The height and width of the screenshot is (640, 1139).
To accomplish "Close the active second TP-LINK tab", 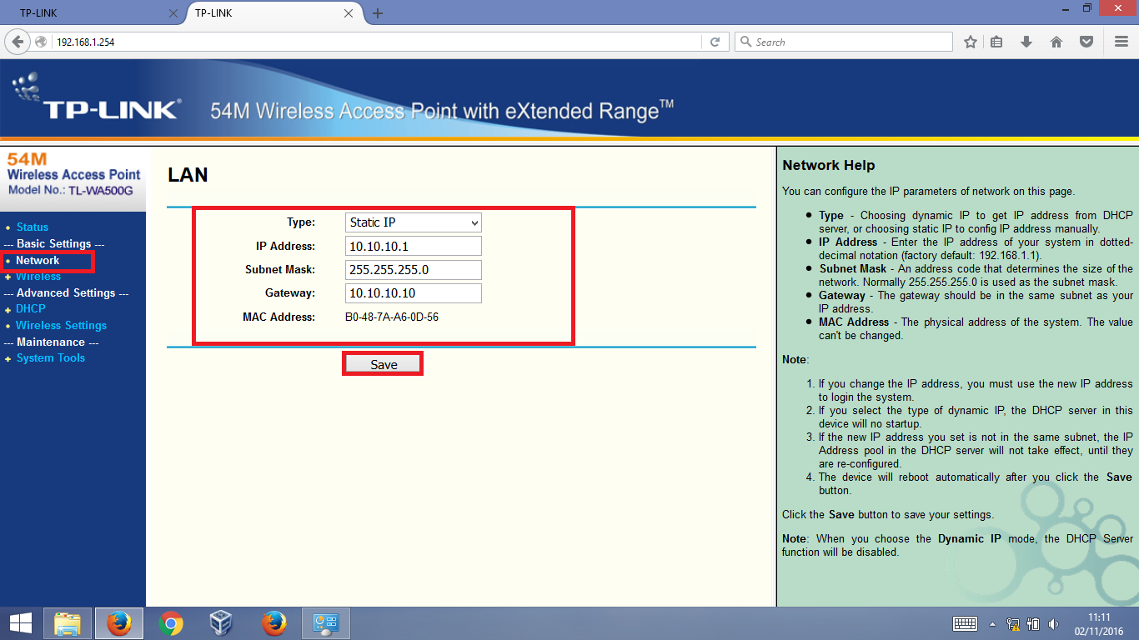I will 349,13.
